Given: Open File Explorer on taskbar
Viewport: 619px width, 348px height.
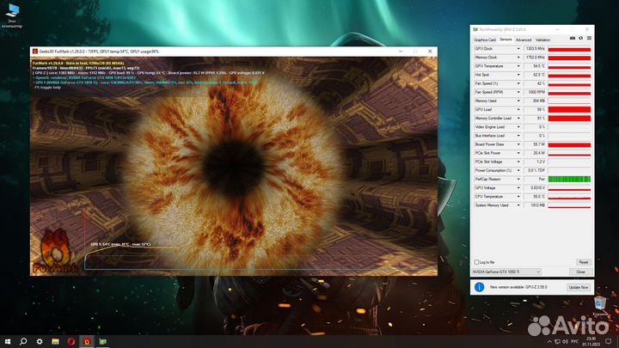Looking at the screenshot, I should pyautogui.click(x=55, y=341).
